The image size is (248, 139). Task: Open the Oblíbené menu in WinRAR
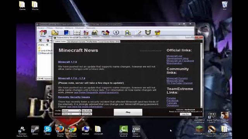69,28
